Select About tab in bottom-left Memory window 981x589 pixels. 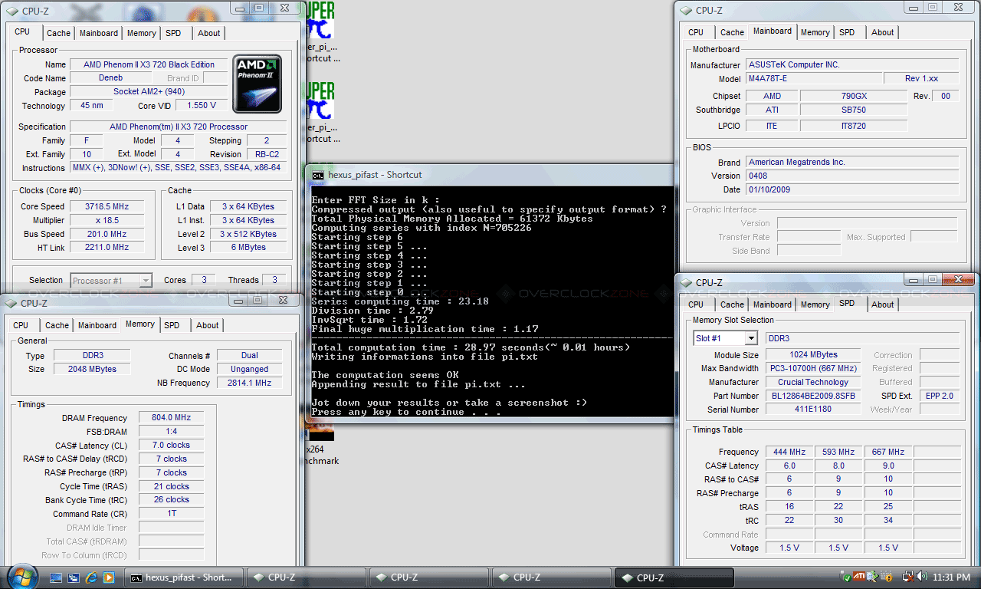(x=207, y=325)
